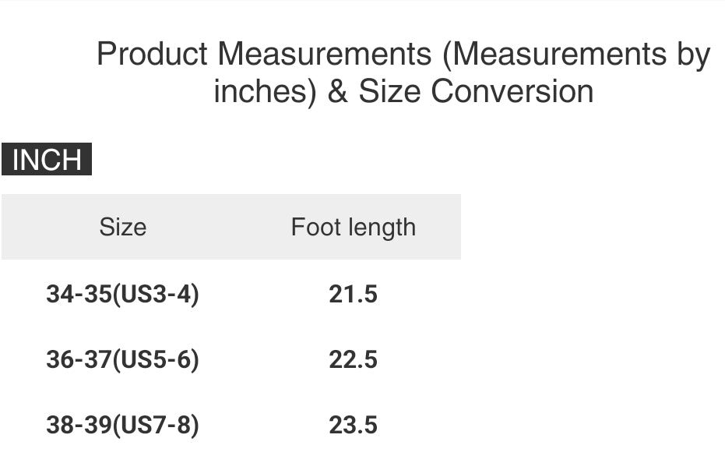Screen dimensions: 725x463
Task: Click the word Conversion in the heading
Action: (x=512, y=92)
